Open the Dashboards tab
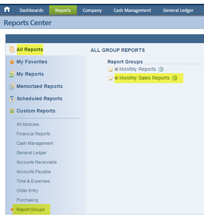The width and height of the screenshot is (204, 217). pyautogui.click(x=31, y=10)
